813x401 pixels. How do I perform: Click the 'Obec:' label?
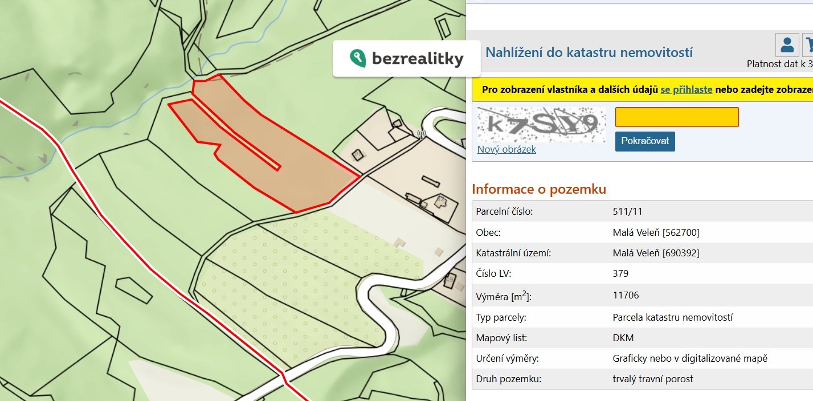point(488,232)
